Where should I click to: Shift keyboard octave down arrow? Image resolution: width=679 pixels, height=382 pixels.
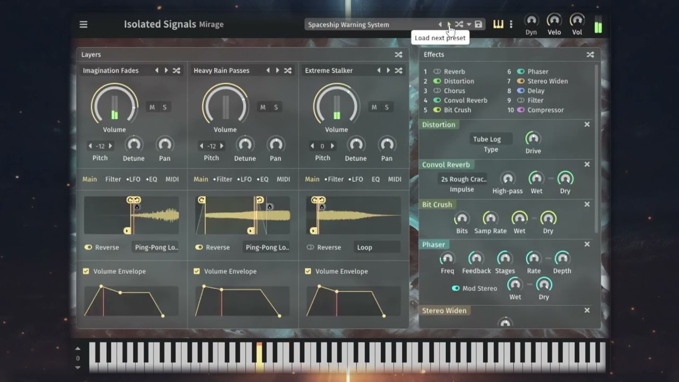[x=78, y=367]
